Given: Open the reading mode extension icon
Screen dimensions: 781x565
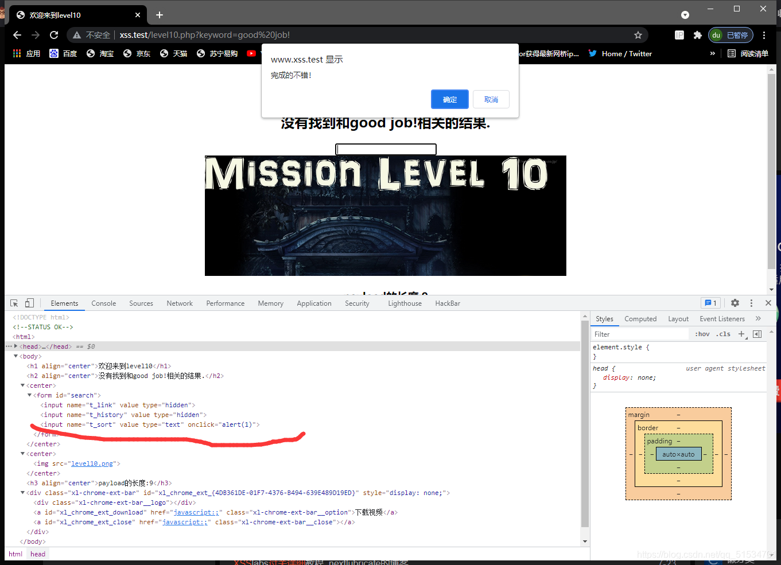Looking at the screenshot, I should [x=679, y=35].
